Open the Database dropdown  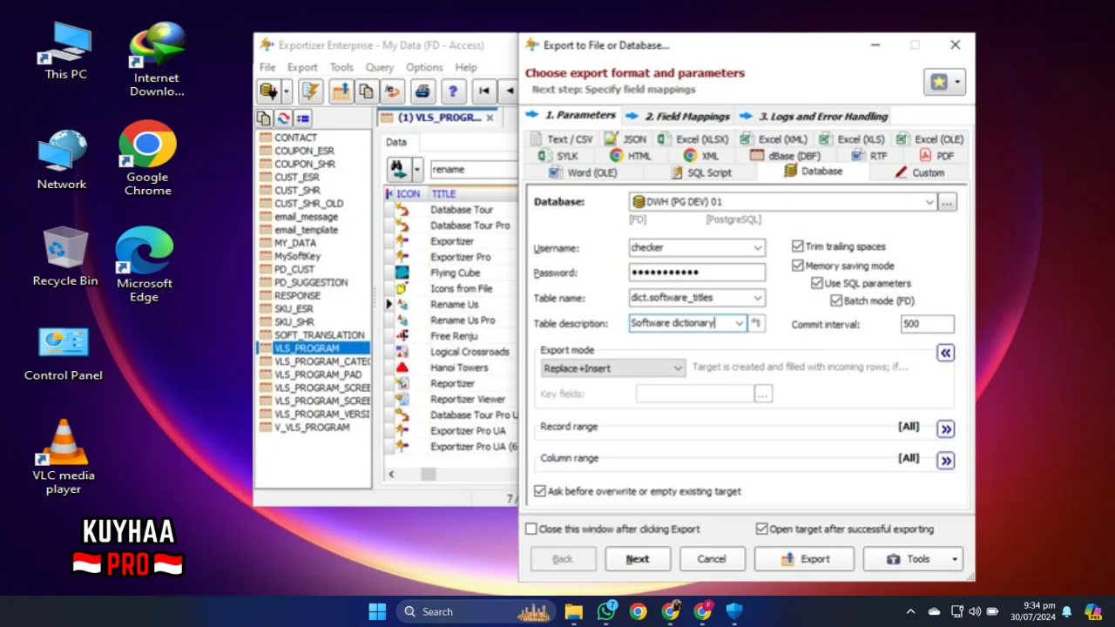tap(929, 202)
